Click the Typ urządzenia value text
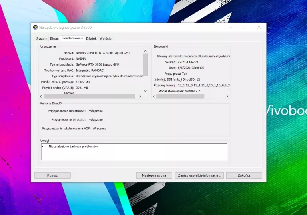Screen dimensions: 307x215 109,76
